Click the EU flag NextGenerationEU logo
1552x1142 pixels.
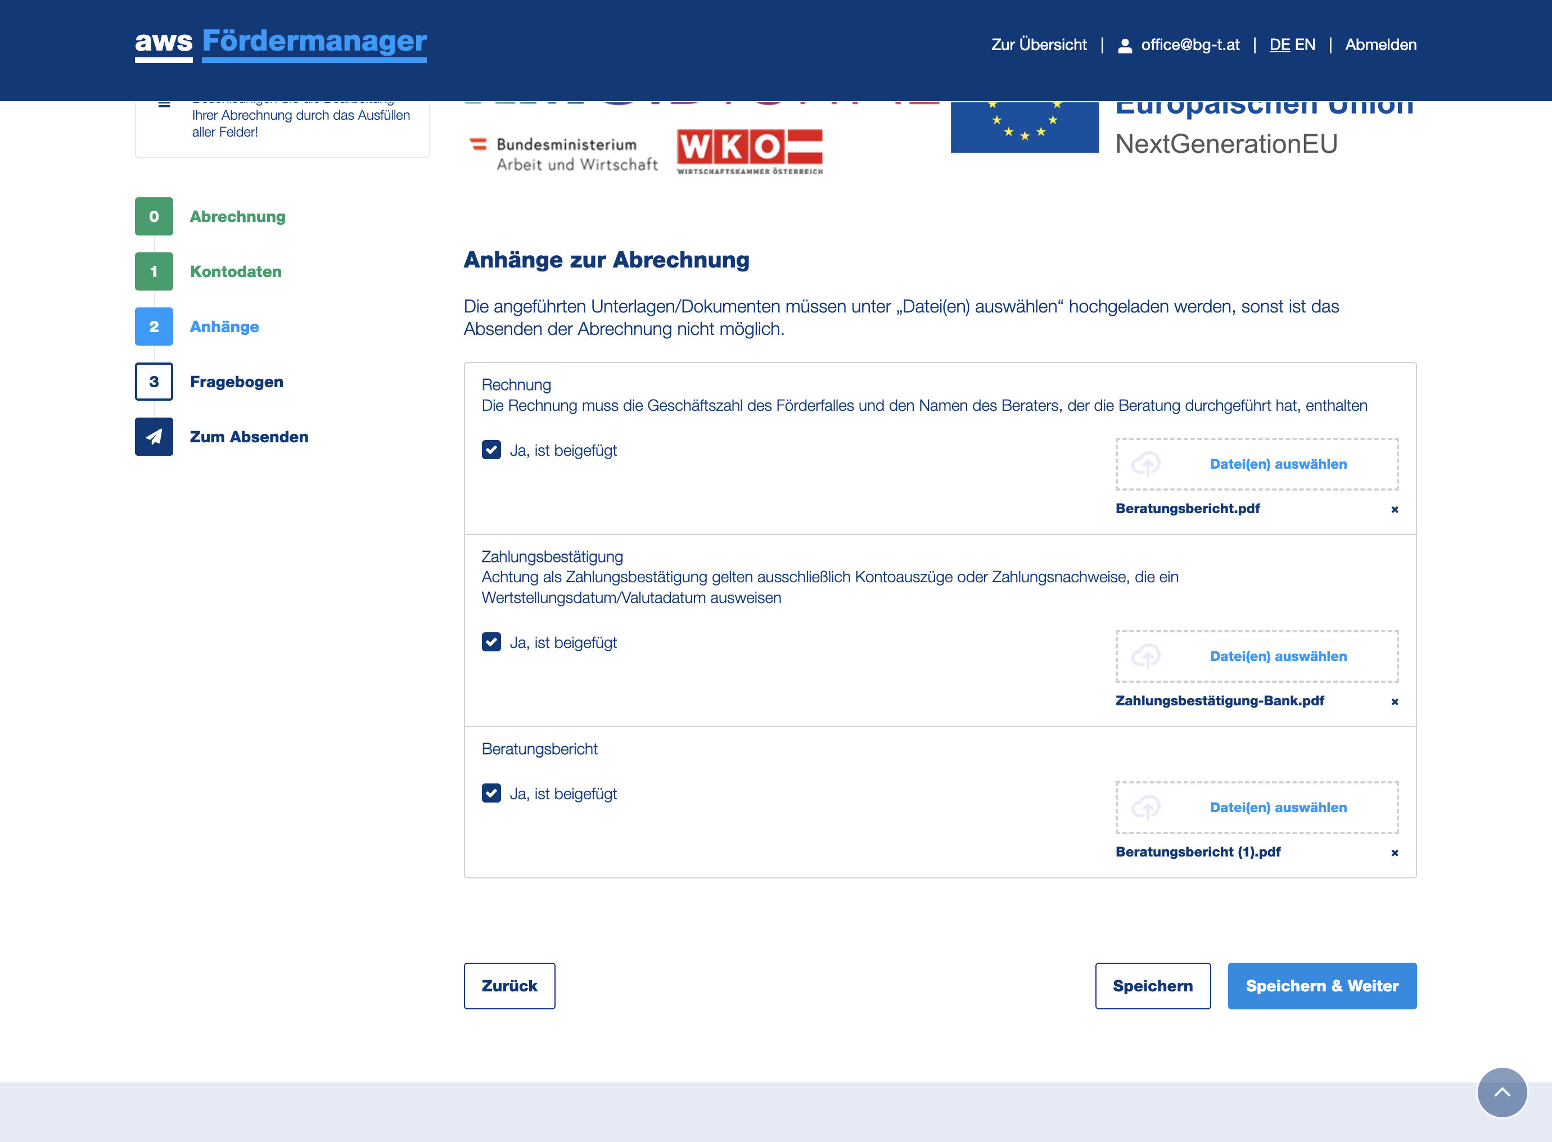pyautogui.click(x=1182, y=128)
